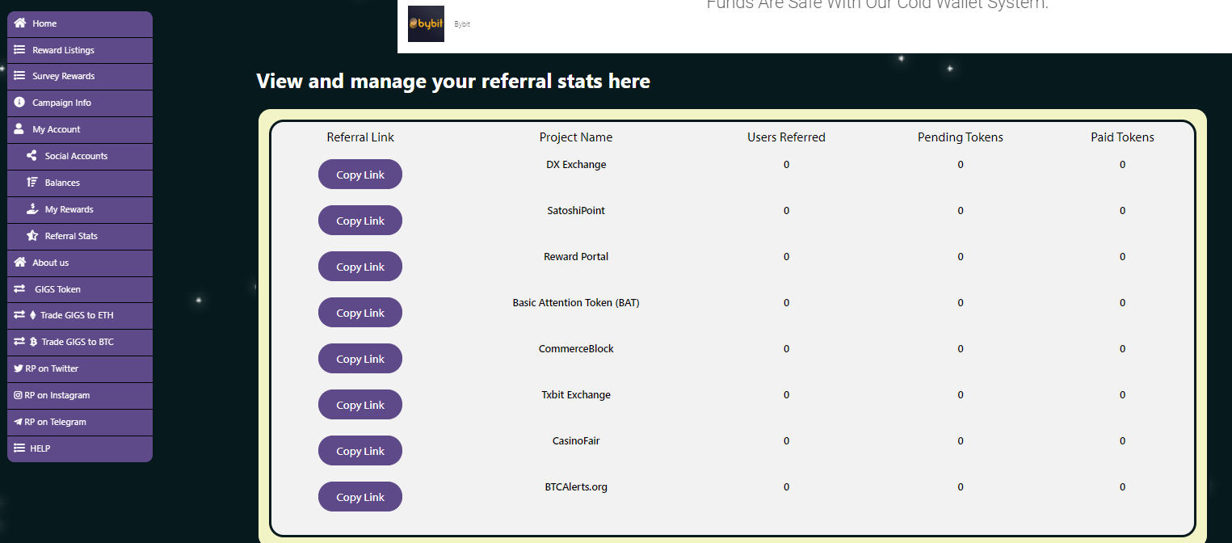Click the About us house icon
1232x543 pixels.
(20, 263)
